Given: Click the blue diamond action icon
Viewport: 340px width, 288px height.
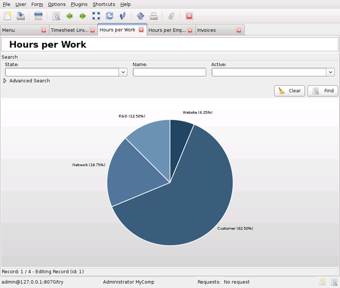Looking at the screenshot, I should click(x=141, y=16).
